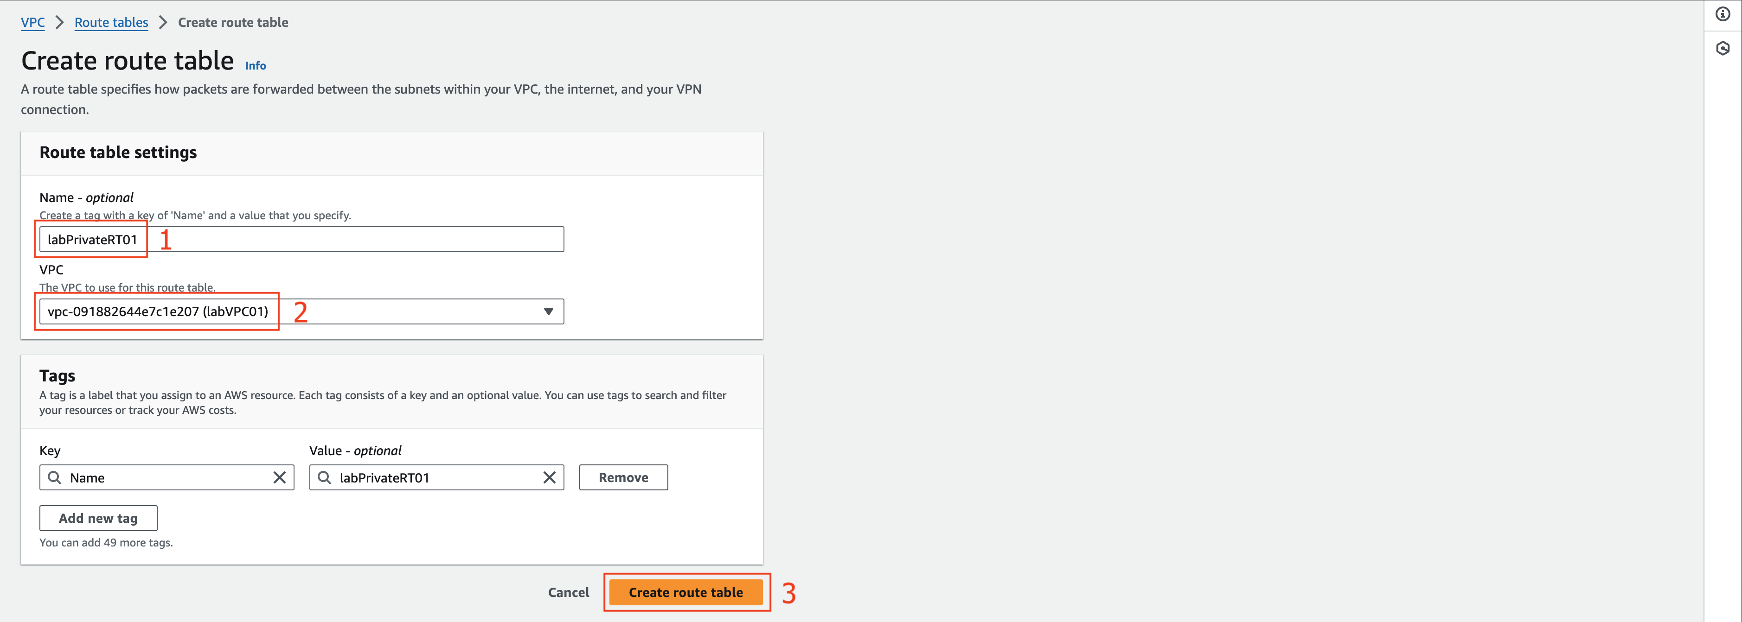Screen dimensions: 1742x622
Task: Click the Create route table button
Action: (685, 592)
